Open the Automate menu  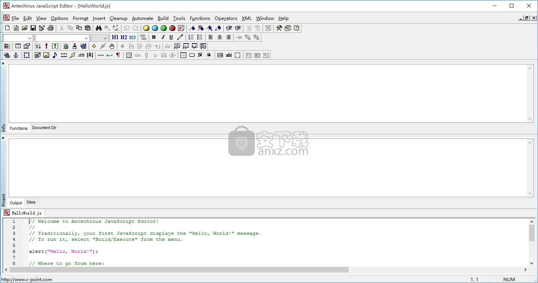(142, 18)
